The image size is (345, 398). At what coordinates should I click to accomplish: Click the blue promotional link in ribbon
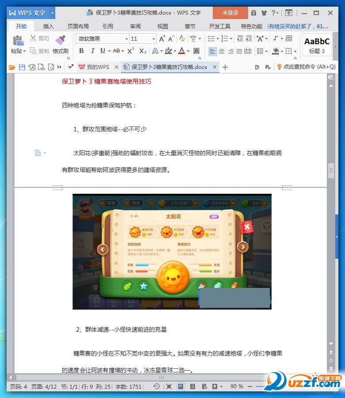click(298, 27)
